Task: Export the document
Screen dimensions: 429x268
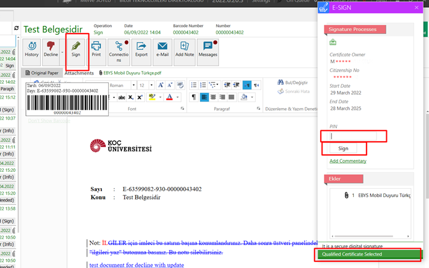Action: (x=141, y=49)
